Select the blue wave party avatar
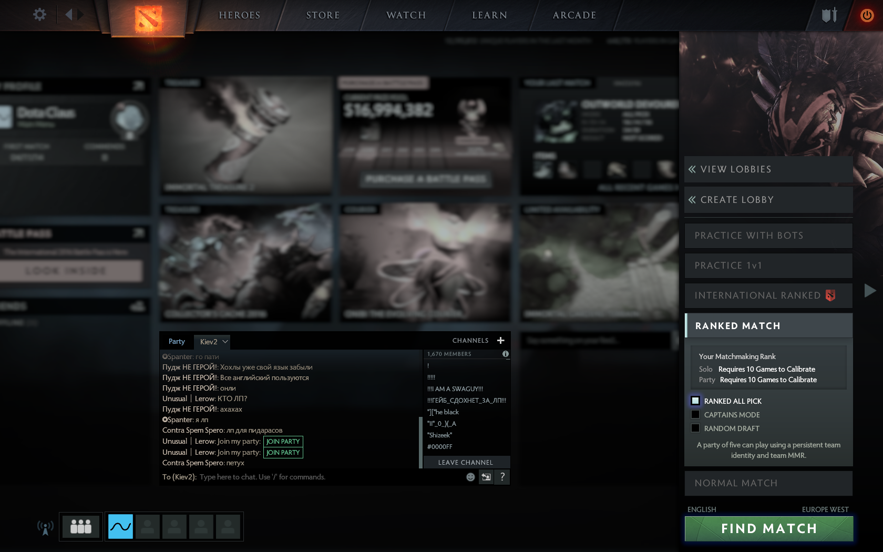Screen dimensions: 883x552 click(x=120, y=526)
